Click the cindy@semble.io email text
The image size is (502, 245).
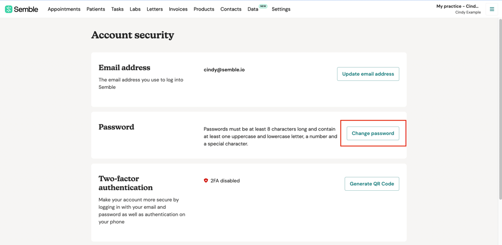(x=224, y=70)
